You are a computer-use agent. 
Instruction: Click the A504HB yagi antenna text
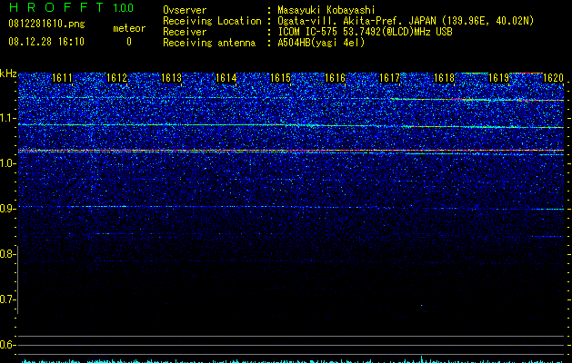[321, 43]
